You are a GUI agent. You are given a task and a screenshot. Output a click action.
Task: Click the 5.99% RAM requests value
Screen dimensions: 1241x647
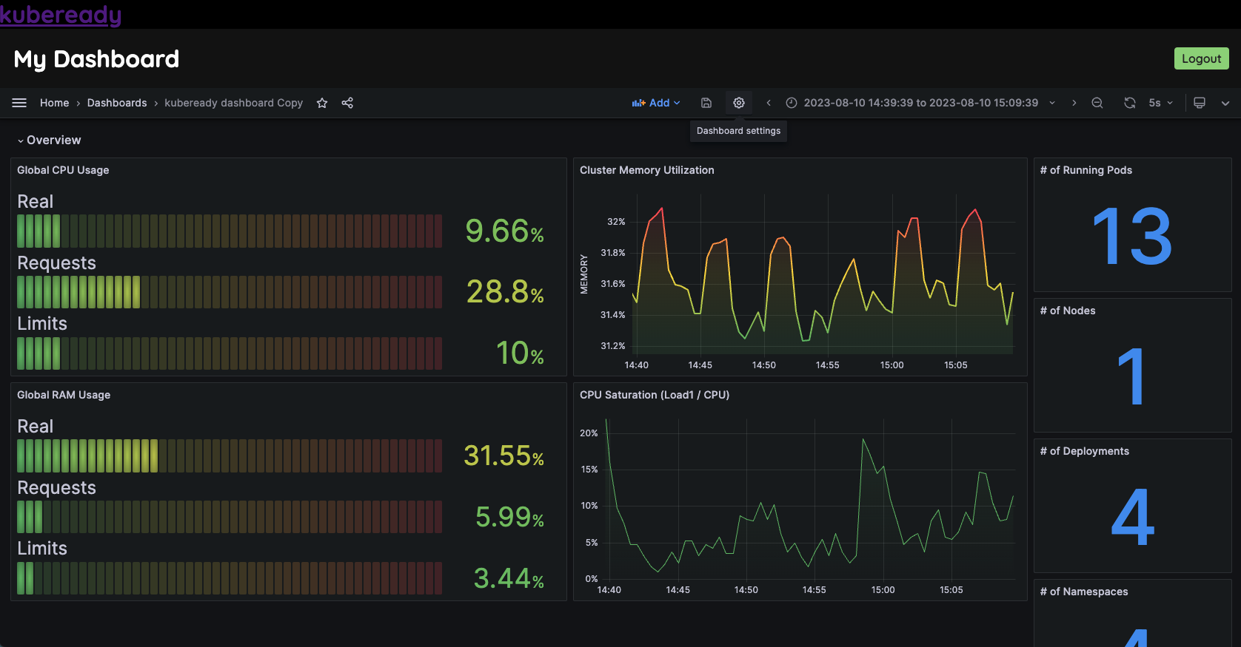pyautogui.click(x=509, y=517)
